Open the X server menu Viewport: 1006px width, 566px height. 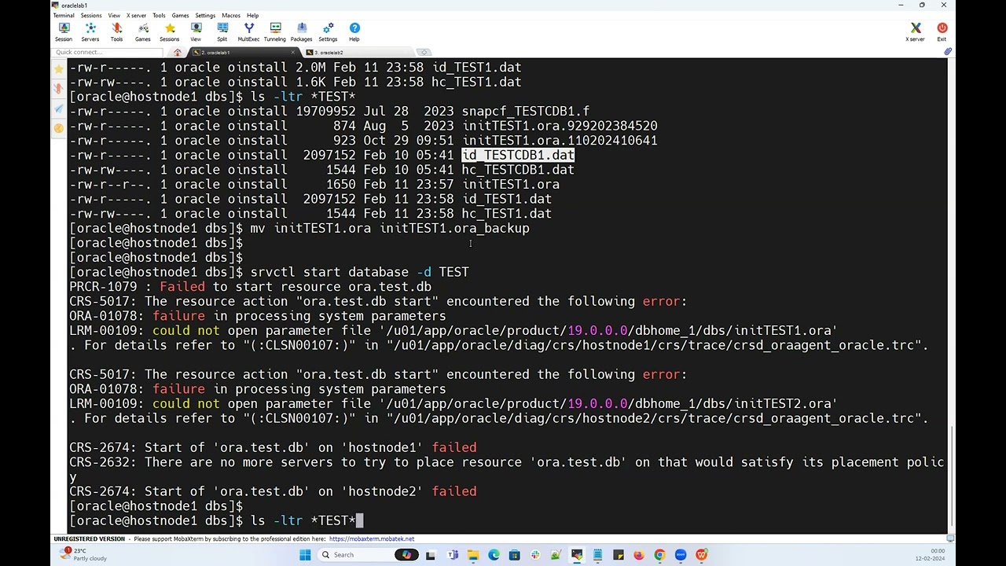[136, 16]
